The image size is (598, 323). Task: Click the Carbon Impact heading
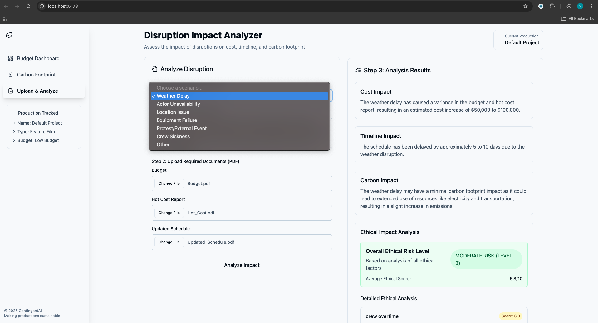(379, 180)
